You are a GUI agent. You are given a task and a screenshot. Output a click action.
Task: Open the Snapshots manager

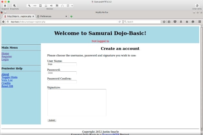(x=14, y=6)
